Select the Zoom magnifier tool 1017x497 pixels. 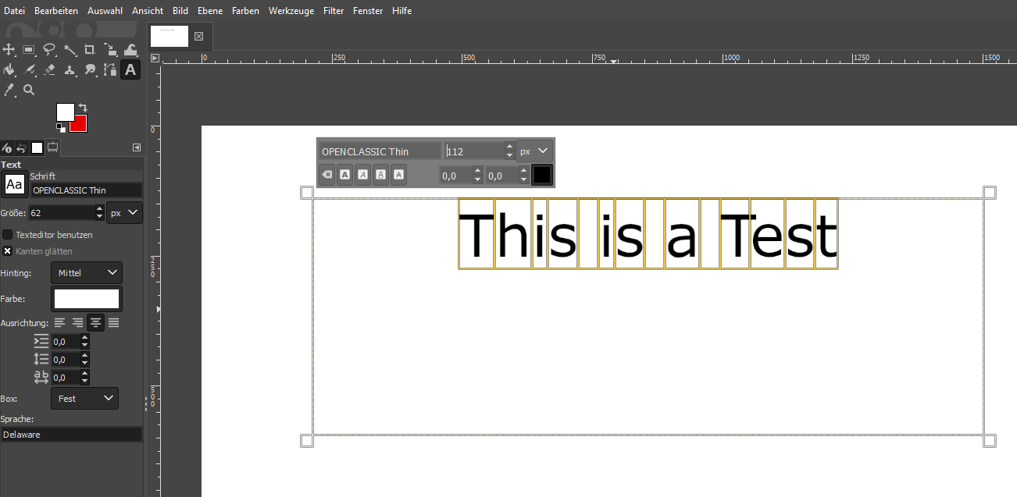(29, 91)
